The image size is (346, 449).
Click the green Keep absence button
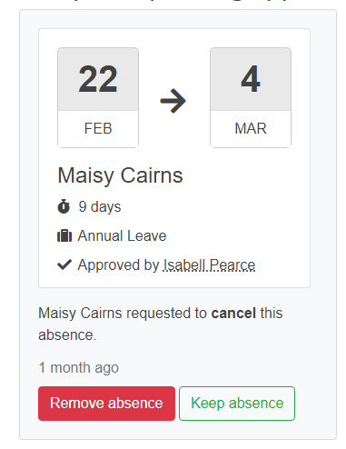pos(237,404)
